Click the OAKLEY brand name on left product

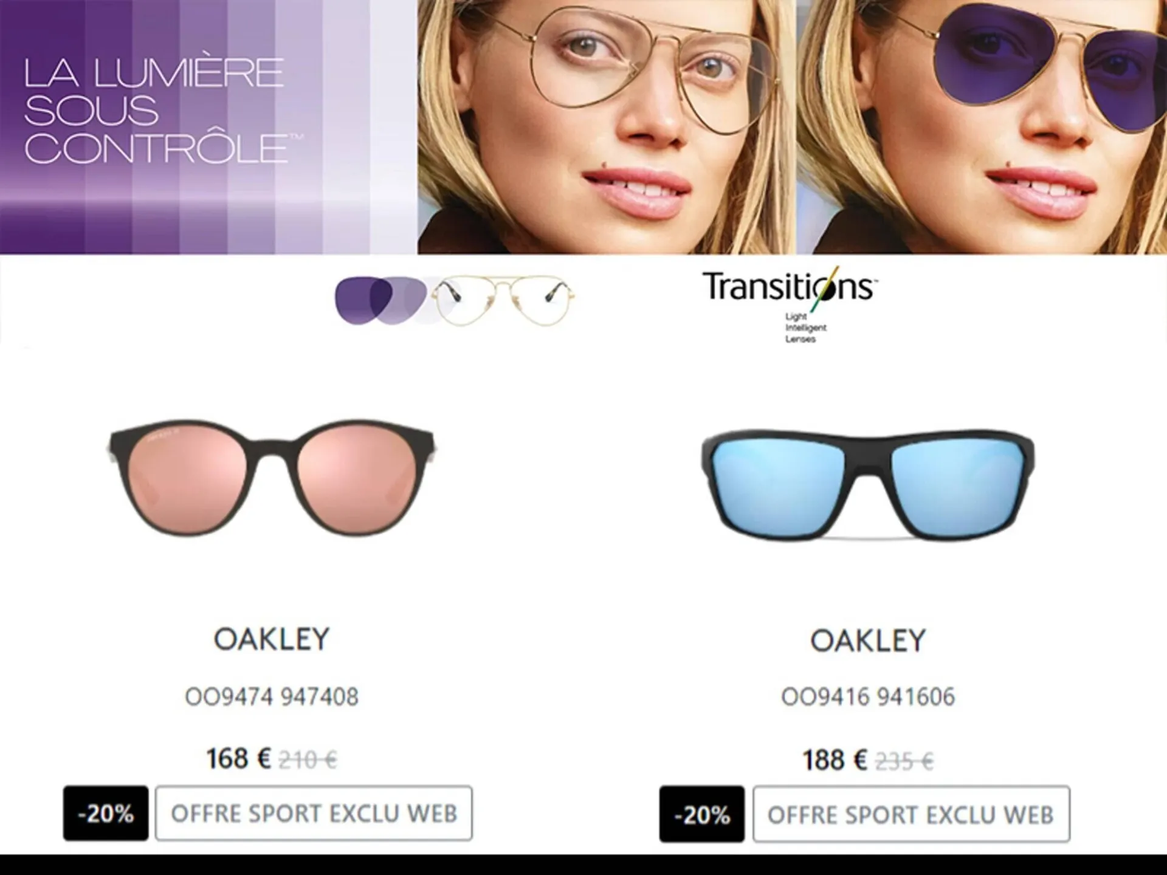coord(272,639)
